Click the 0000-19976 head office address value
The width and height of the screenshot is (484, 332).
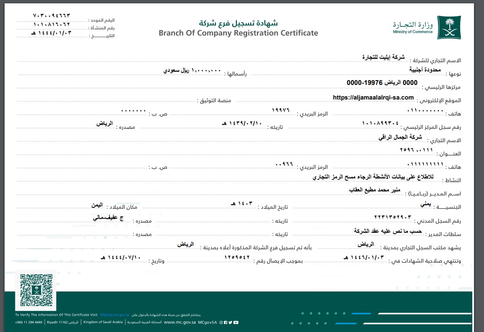tap(382, 83)
